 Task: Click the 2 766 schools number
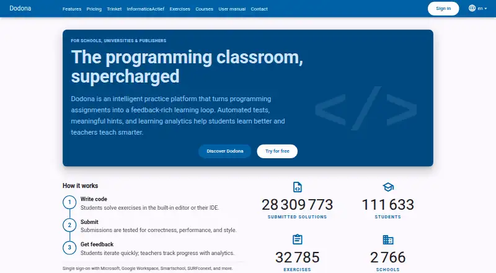point(388,257)
